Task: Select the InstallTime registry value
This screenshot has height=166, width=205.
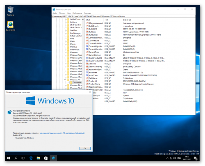Action: [x=93, y=75]
